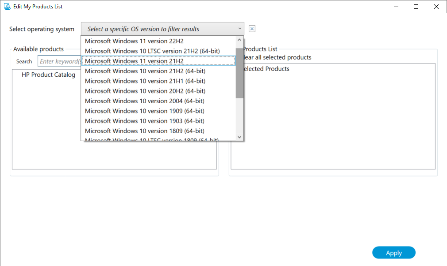Click the dropdown list's up scroll arrow
Viewport: 447px width, 266px height.
[239, 39]
